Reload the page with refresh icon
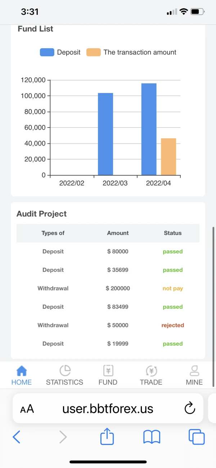The height and width of the screenshot is (468, 216). (x=190, y=409)
